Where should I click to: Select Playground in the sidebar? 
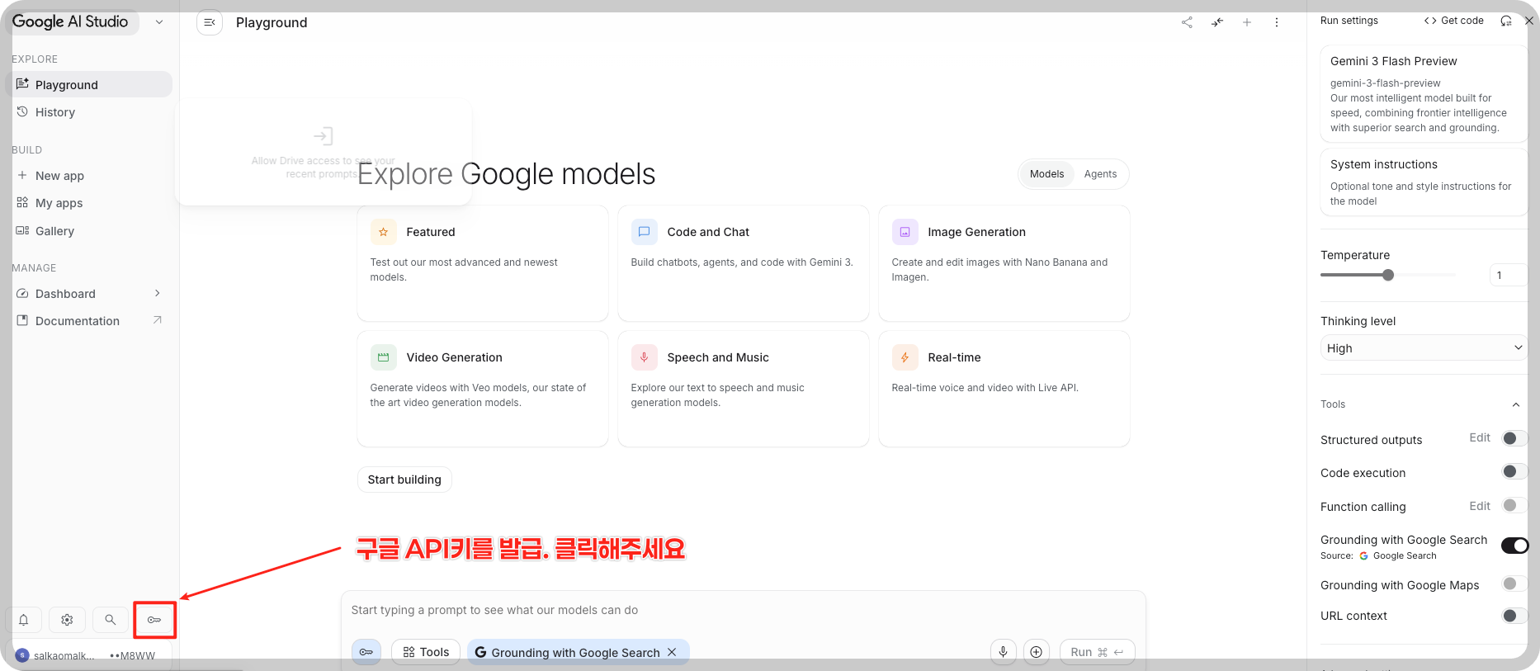point(89,84)
